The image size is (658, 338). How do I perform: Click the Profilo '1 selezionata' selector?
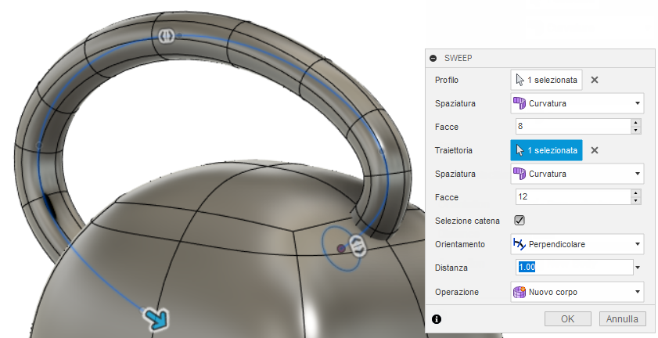tap(546, 80)
